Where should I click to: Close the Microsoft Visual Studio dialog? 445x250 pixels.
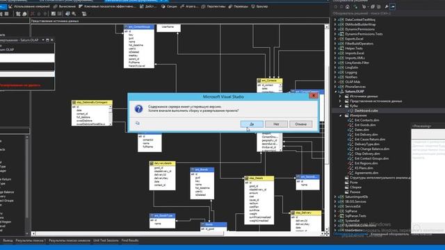coord(314,96)
